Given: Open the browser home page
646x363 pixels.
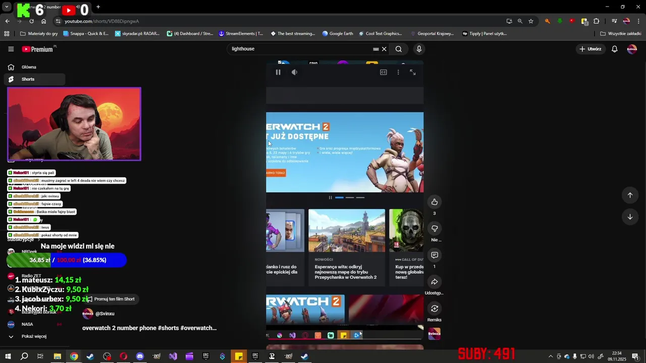Looking at the screenshot, I should (x=43, y=21).
